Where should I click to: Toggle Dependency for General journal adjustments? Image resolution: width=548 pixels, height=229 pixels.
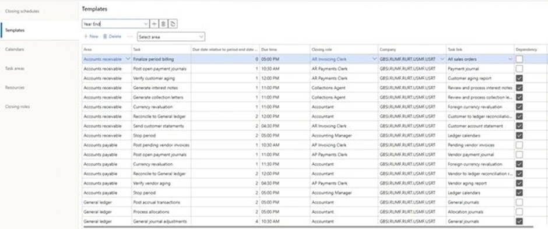519,221
